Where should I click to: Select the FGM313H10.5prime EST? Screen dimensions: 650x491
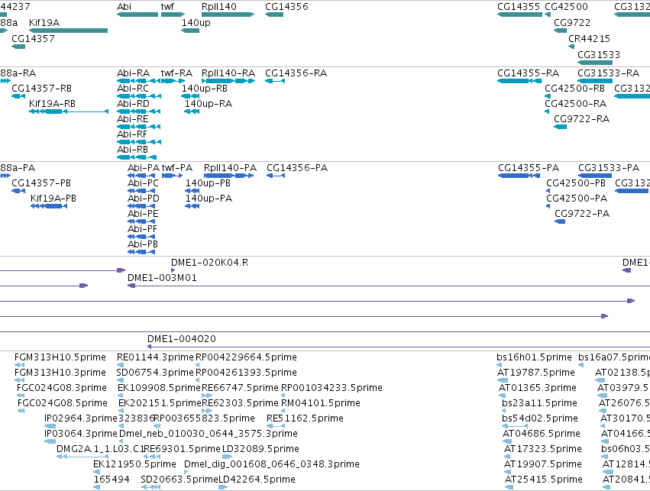click(19, 365)
